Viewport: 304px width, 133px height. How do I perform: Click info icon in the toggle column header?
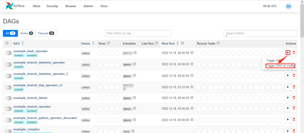pyautogui.click(x=7, y=43)
